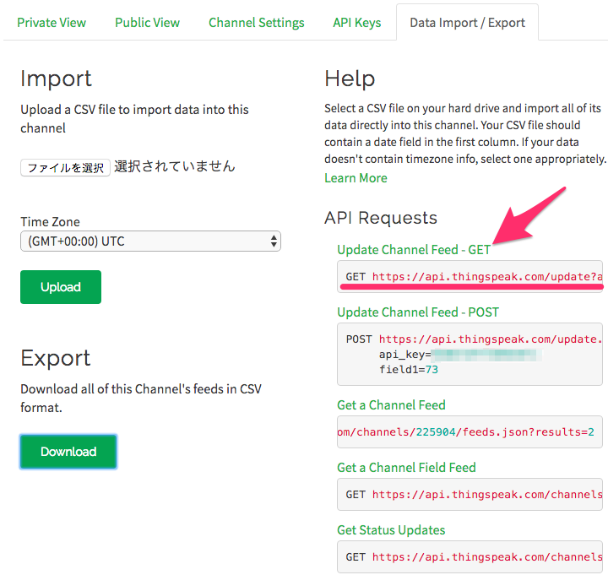This screenshot has height=575, width=608.
Task: Click the Download button under Export
Action: pyautogui.click(x=68, y=452)
